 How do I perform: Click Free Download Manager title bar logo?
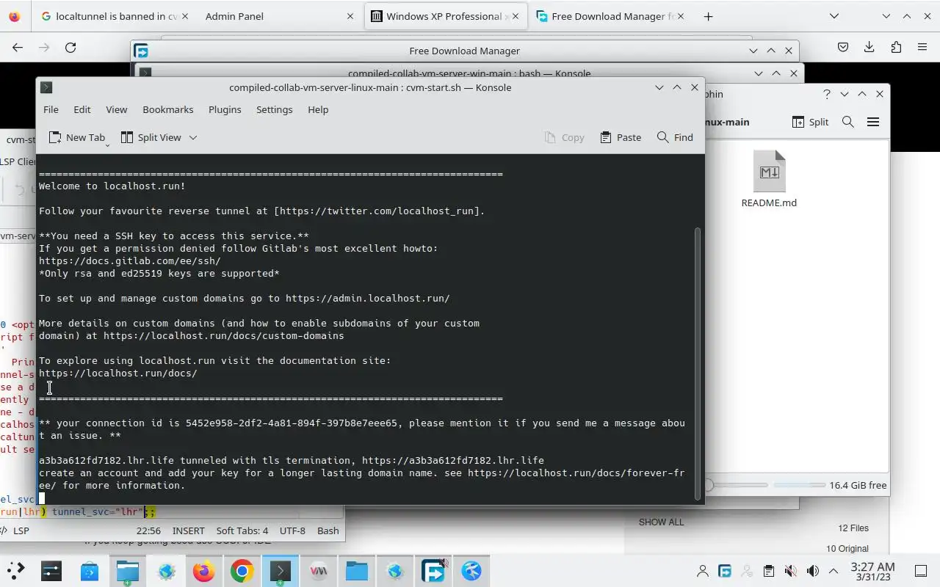141,51
